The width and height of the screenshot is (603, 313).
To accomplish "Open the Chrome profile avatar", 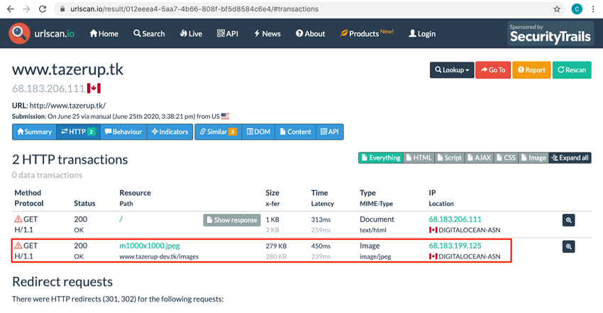I will click(x=577, y=8).
